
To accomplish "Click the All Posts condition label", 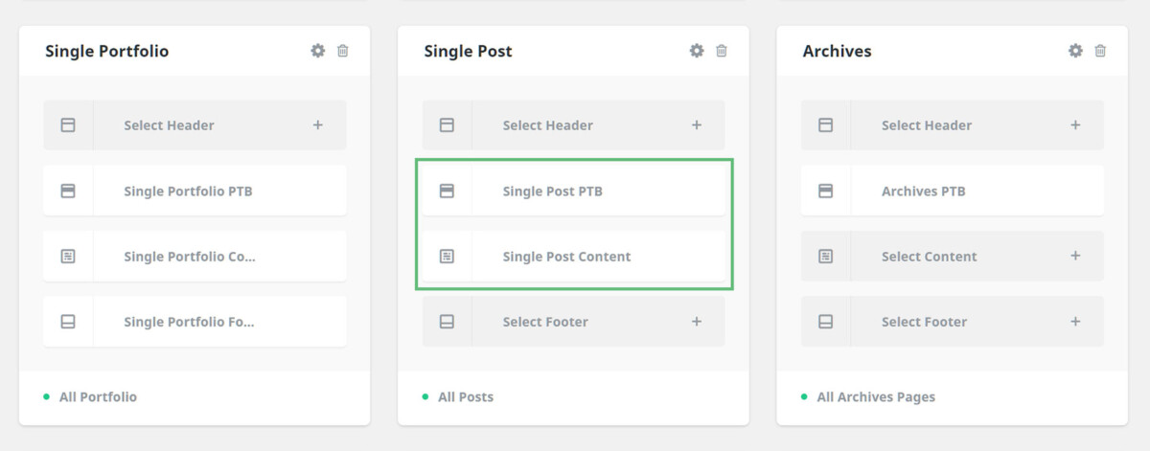I will tap(466, 396).
